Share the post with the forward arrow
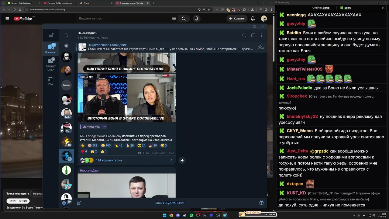Image resolution: width=389 pixels, height=219 pixels. coord(182,160)
